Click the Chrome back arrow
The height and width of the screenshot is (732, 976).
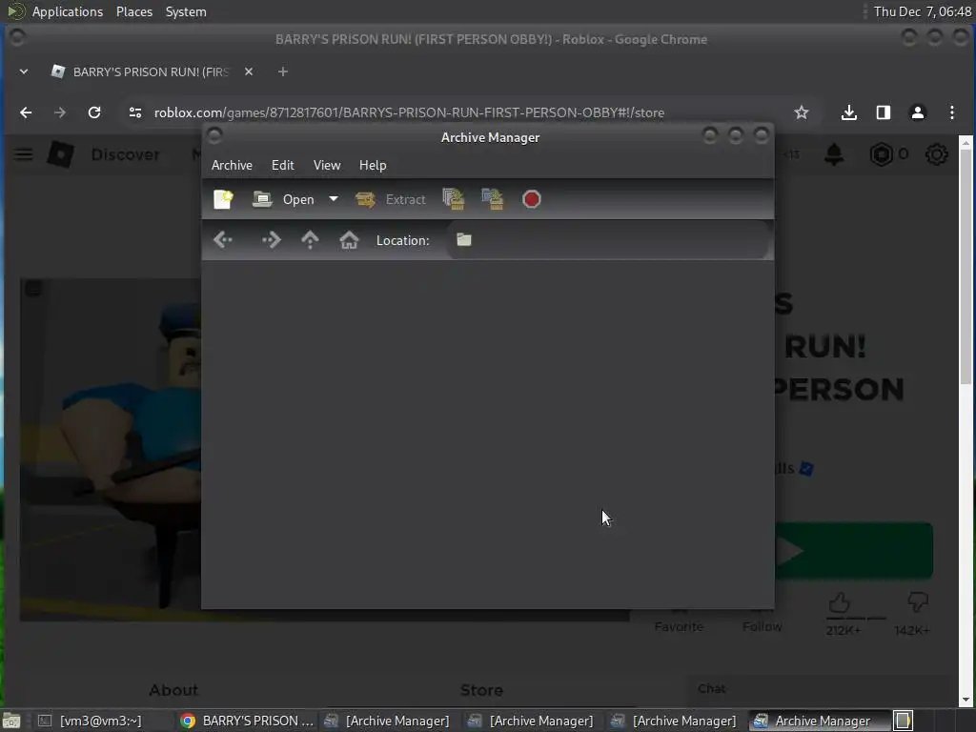coord(26,112)
